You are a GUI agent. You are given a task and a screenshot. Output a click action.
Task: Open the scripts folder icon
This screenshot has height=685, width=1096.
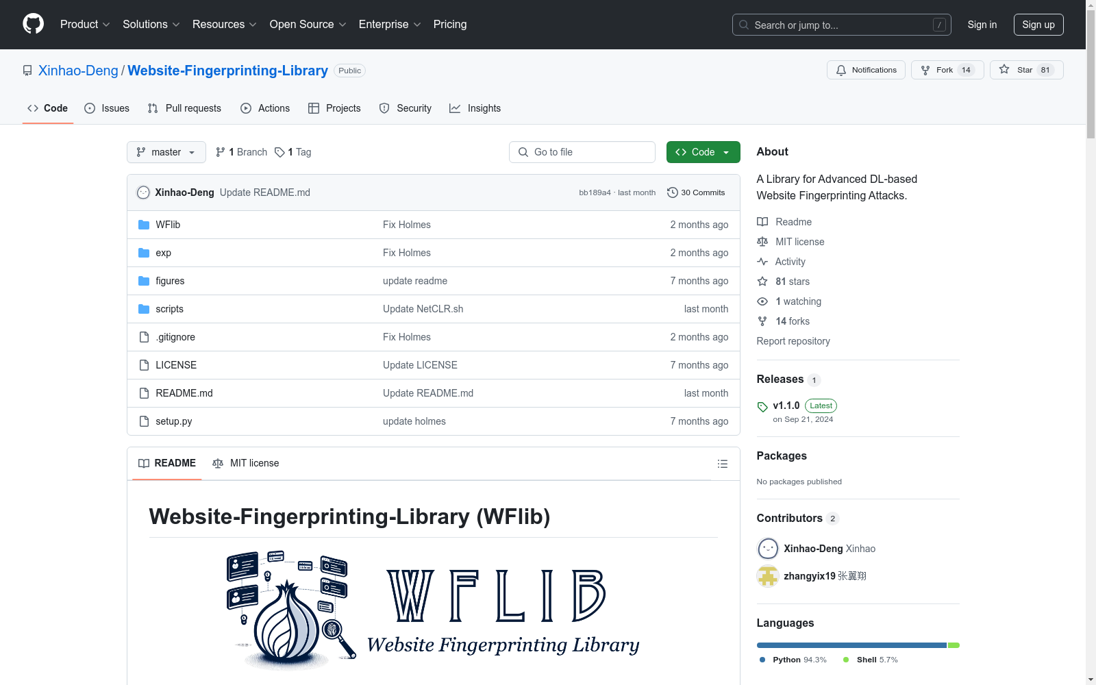144,309
